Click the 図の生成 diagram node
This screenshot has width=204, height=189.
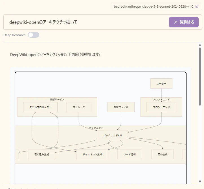click(x=163, y=154)
